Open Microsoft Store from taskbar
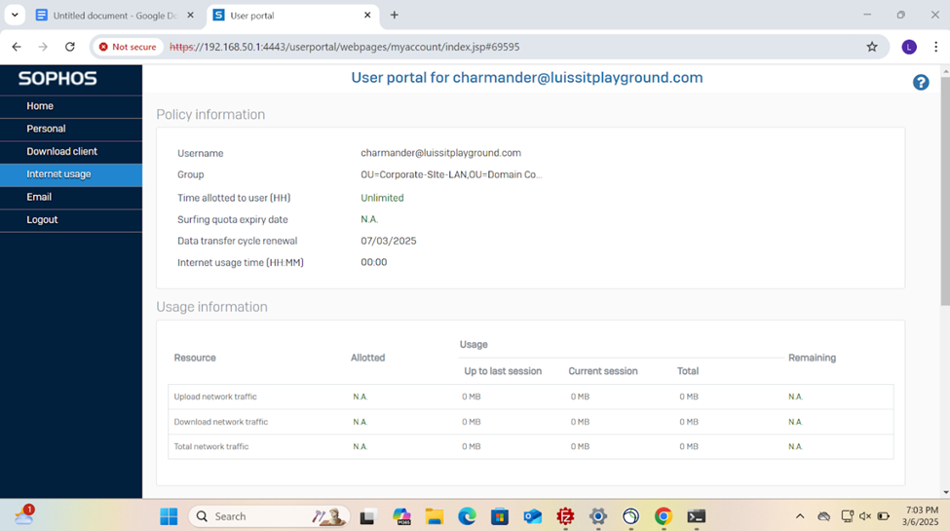The height and width of the screenshot is (531, 950). click(499, 516)
